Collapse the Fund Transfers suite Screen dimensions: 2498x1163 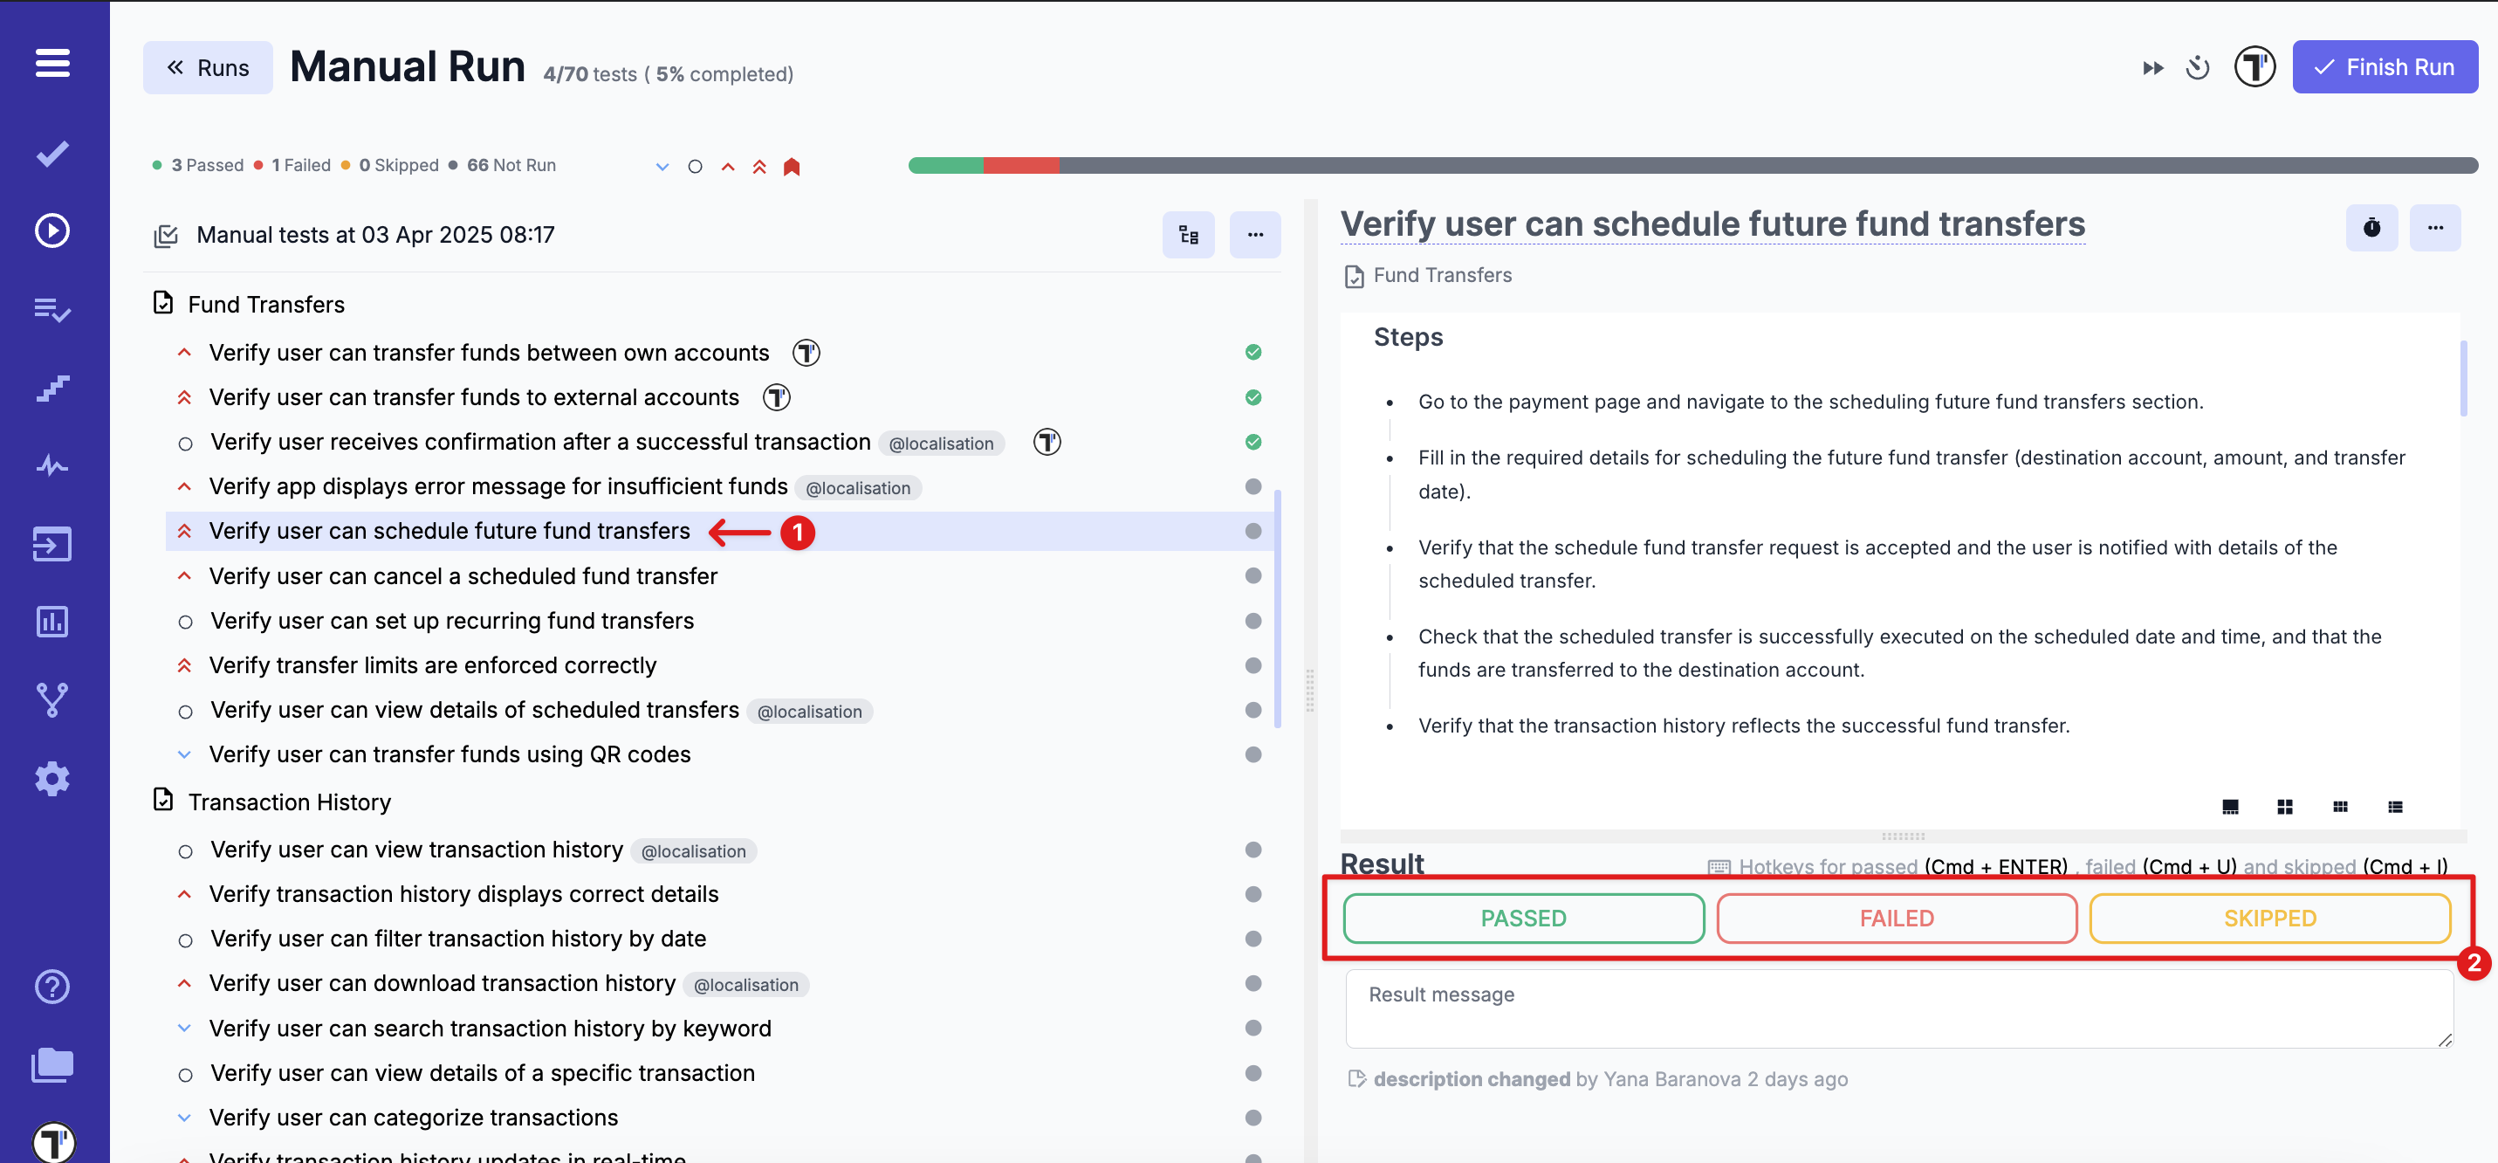pos(265,305)
